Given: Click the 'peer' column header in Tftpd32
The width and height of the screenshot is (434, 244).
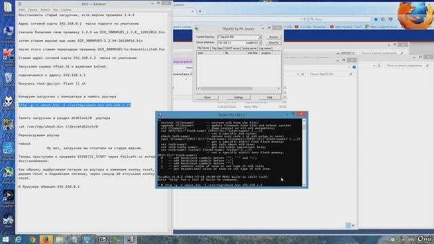Looking at the screenshot, I should [x=210, y=53].
